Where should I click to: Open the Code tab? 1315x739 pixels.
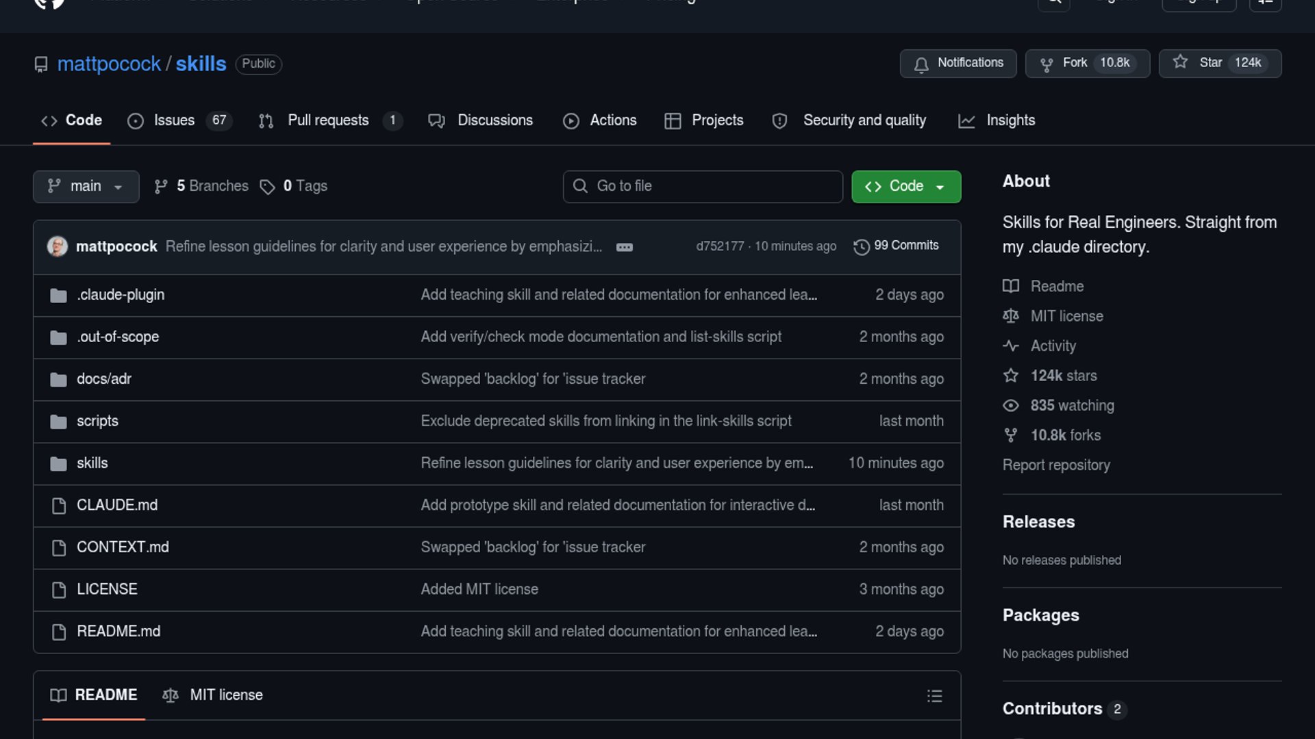pyautogui.click(x=71, y=120)
